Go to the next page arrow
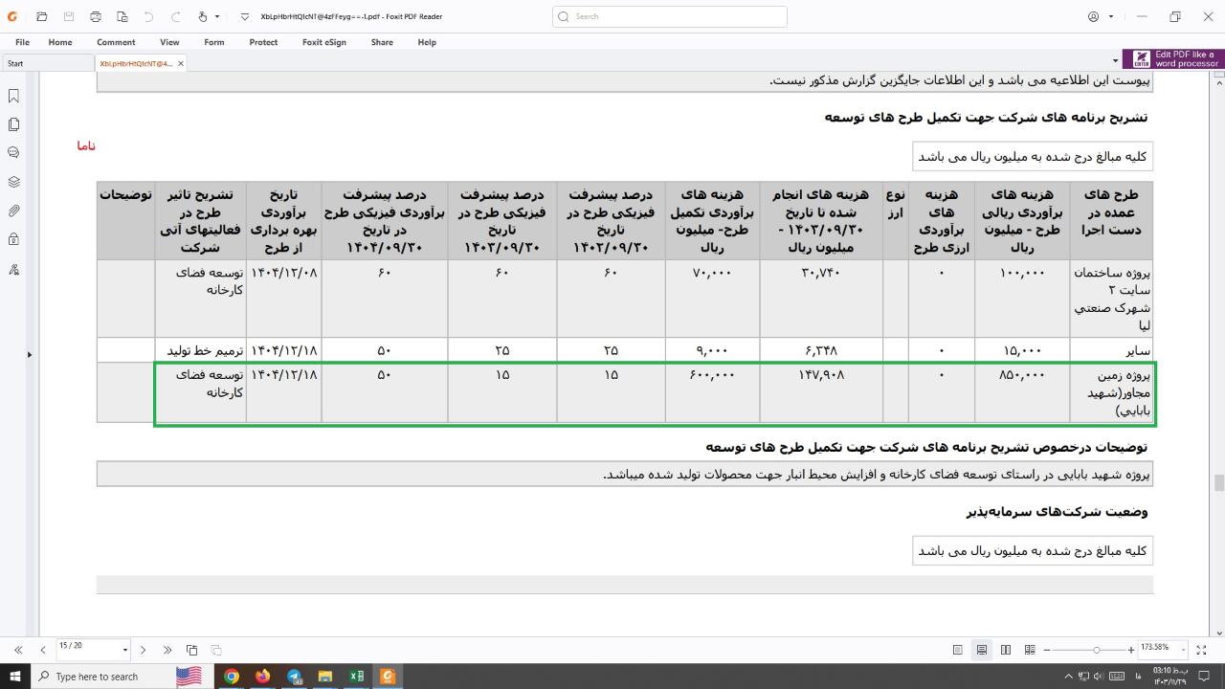This screenshot has width=1225, height=689. point(143,650)
